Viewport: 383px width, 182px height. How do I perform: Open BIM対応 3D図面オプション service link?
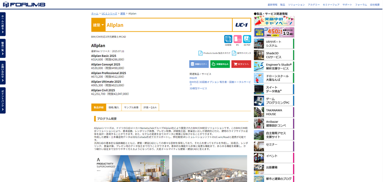pyautogui.click(x=220, y=83)
